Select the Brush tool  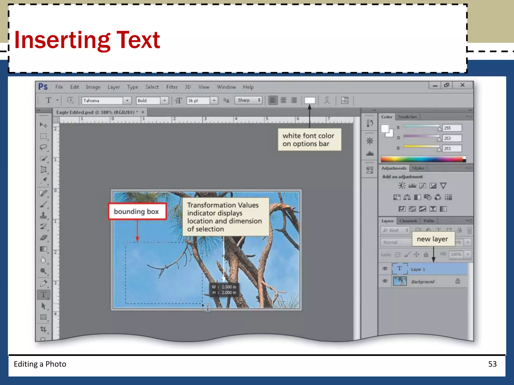click(43, 205)
